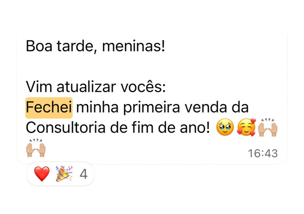304x214 pixels.
Task: Click the smiling face with hearts emoji
Action: click(246, 127)
